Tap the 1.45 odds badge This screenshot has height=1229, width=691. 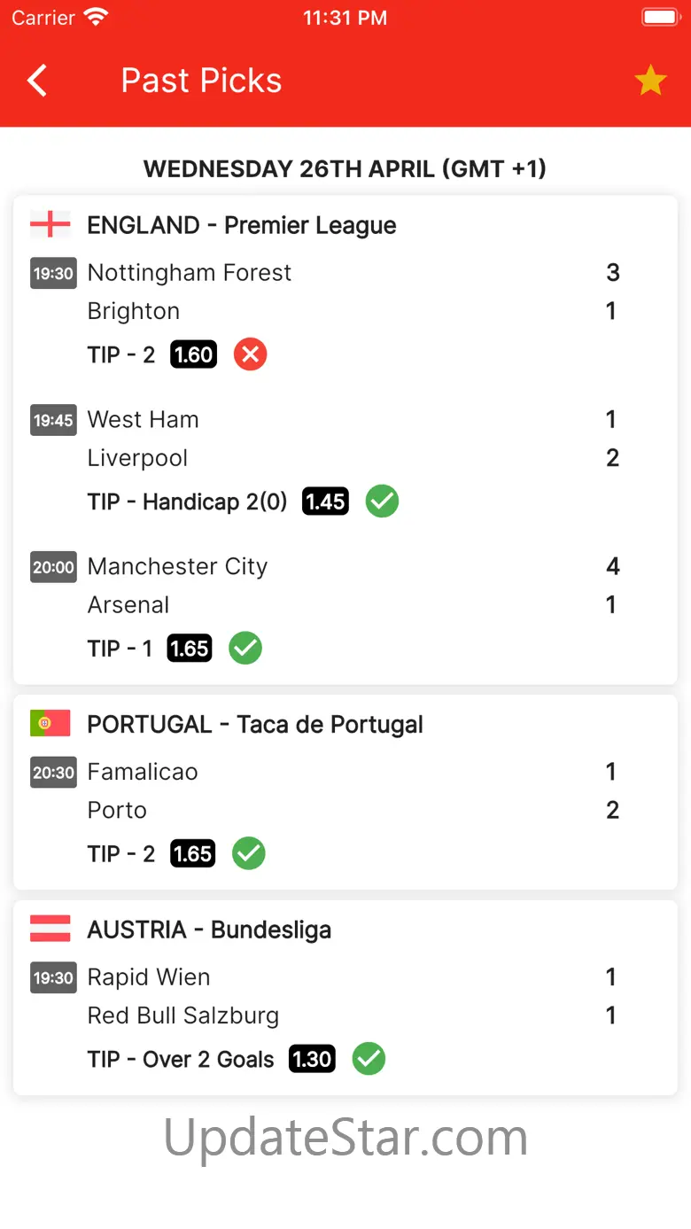click(x=325, y=502)
